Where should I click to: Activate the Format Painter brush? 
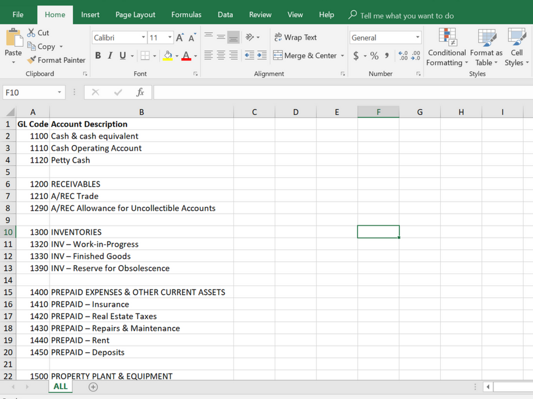(x=31, y=60)
